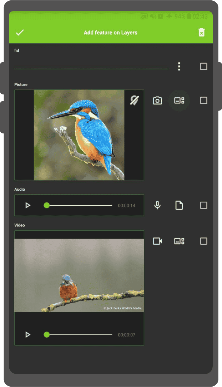
Task: Record video with camcorder icon
Action: (x=157, y=241)
